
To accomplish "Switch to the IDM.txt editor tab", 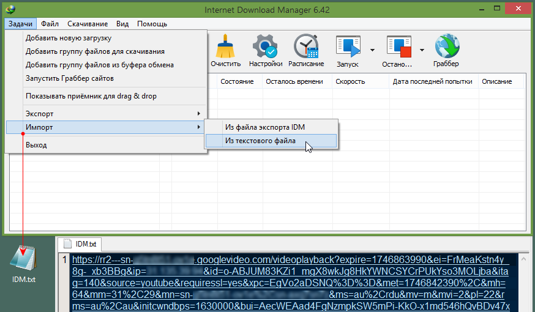I will (81, 244).
